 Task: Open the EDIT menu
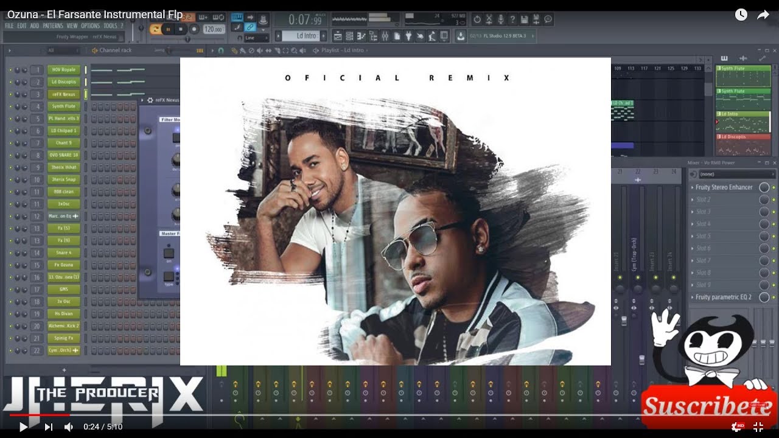click(22, 26)
